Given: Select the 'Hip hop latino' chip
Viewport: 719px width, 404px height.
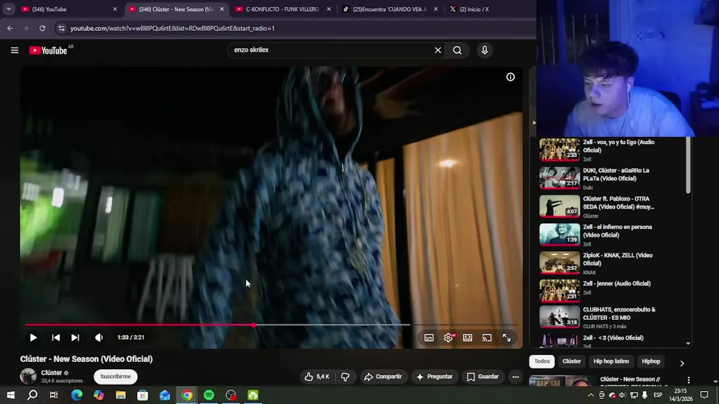Looking at the screenshot, I should (611, 361).
